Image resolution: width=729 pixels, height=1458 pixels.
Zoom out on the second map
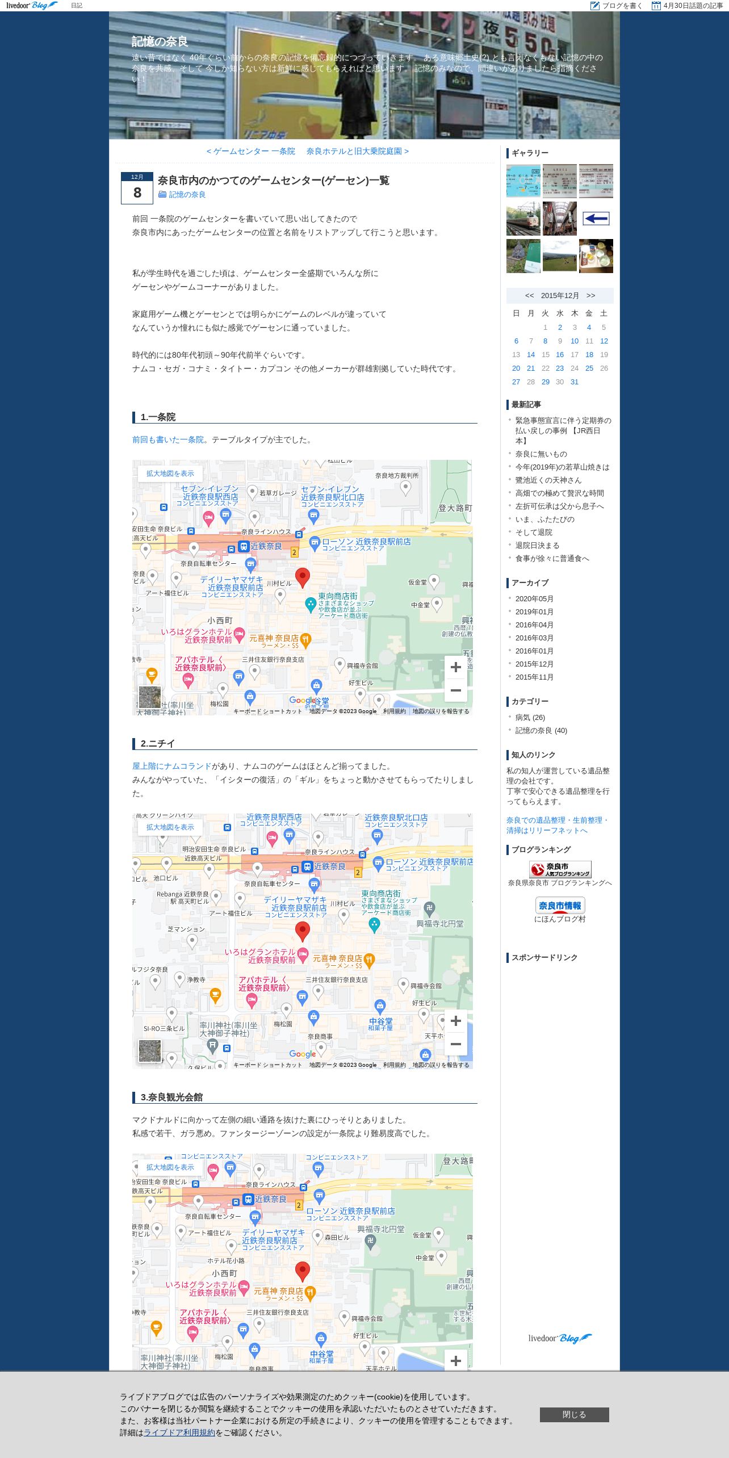(x=455, y=1044)
